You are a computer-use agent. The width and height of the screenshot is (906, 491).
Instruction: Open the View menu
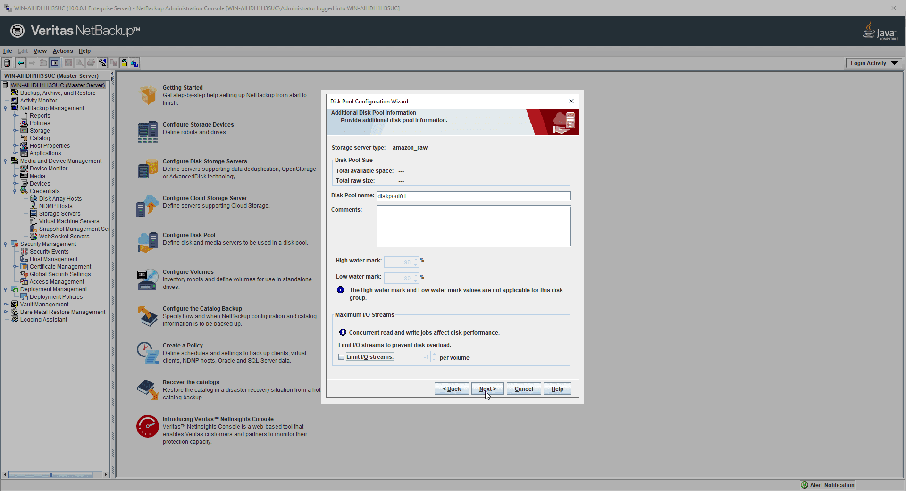[40, 51]
